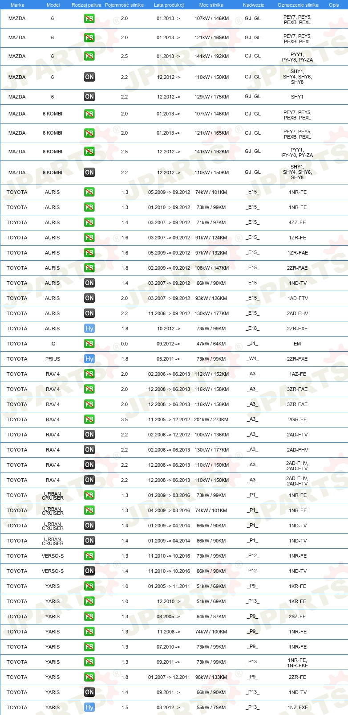Click Hy hybrid icon for Auris 2ZR-FXE row

pos(89,329)
